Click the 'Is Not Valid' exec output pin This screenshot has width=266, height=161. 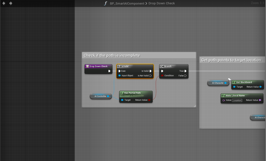point(151,76)
